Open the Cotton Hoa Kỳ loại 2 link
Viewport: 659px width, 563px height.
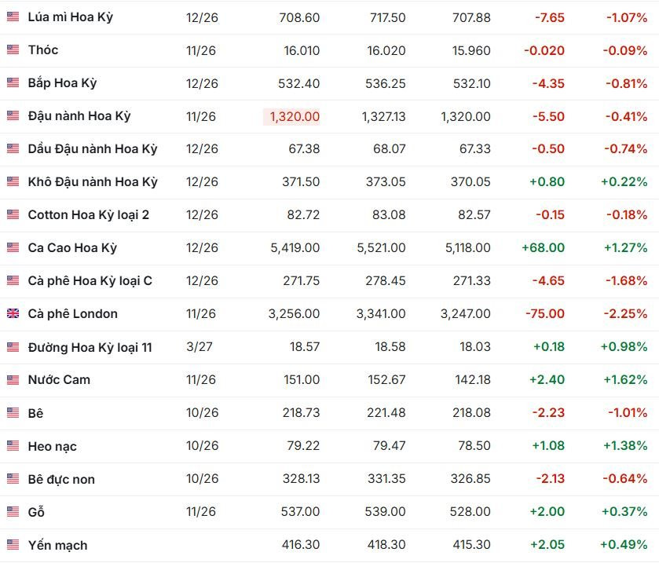pyautogui.click(x=89, y=215)
